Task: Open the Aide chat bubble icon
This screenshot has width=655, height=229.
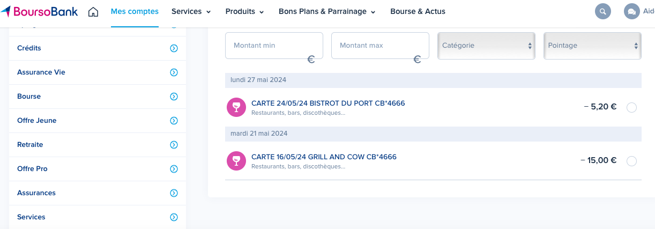Action: click(x=632, y=11)
